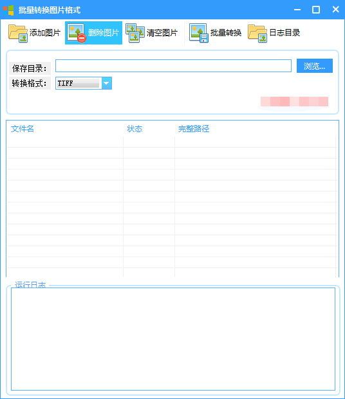Start 批量转换 via its picture-save icon
The image size is (345, 399).
[x=199, y=33]
